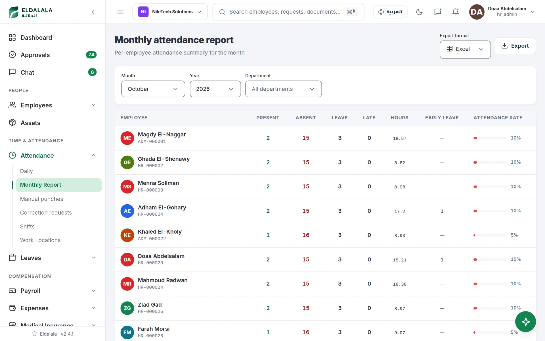Open the All departments filter
This screenshot has height=341, width=545.
coord(283,89)
